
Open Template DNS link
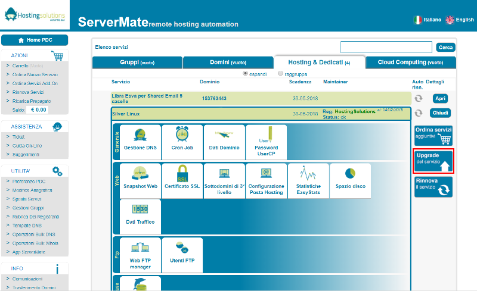[27, 226]
